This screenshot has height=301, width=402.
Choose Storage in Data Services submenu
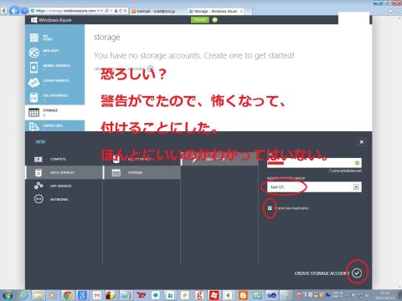[x=142, y=173]
